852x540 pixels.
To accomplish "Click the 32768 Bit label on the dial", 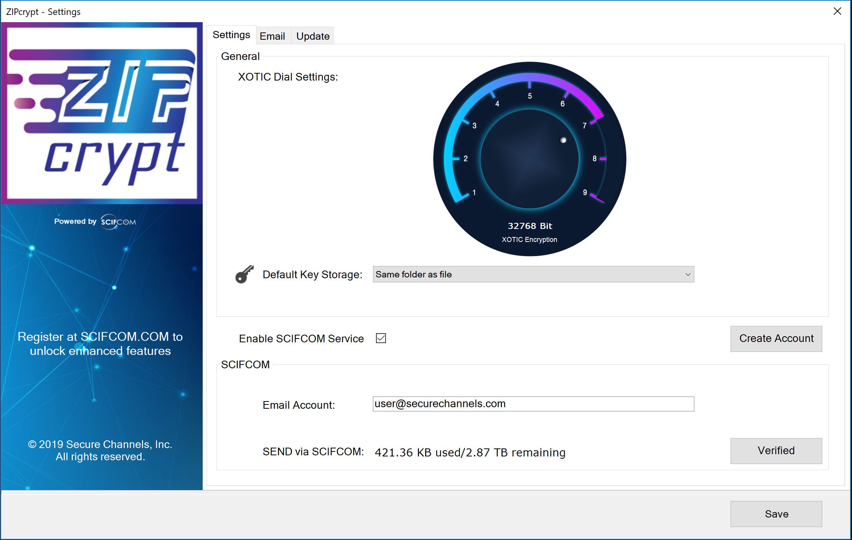I will 529,226.
